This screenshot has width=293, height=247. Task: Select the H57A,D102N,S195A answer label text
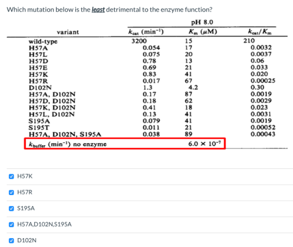point(44,224)
